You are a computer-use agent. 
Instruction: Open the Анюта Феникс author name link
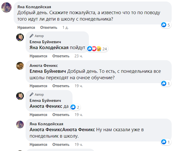coord(44,66)
